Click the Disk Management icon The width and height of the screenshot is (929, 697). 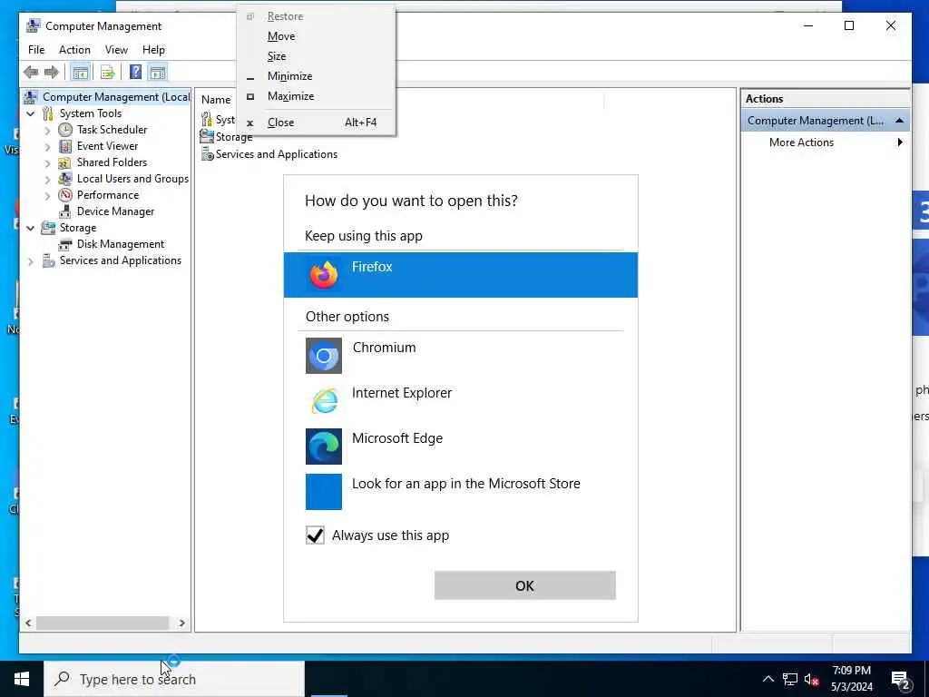click(65, 244)
